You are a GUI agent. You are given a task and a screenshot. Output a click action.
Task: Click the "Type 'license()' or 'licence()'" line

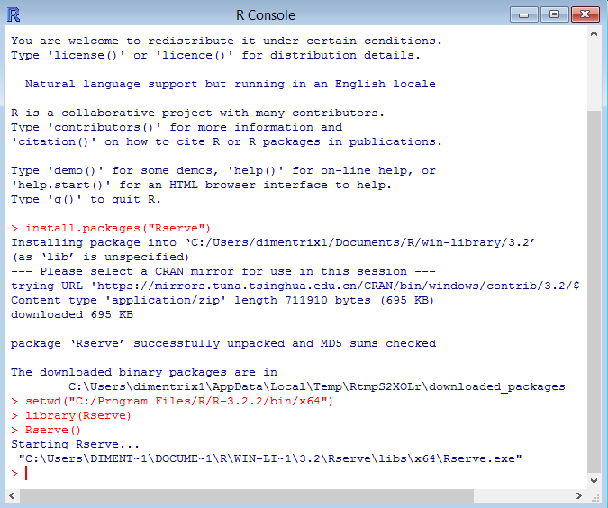click(x=215, y=55)
